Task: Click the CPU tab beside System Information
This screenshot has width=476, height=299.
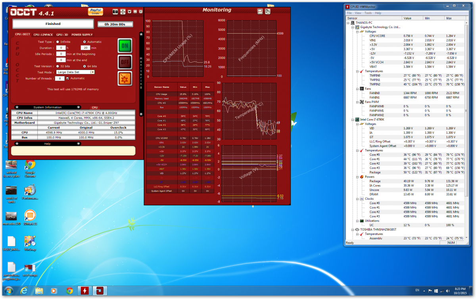Action: 94,107
